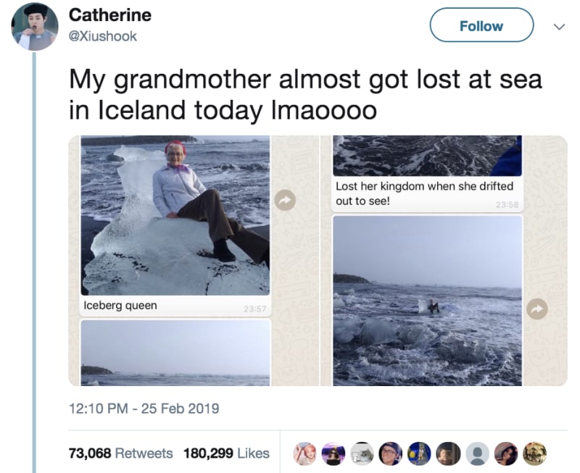Open the Iceberg queen photo
Viewport: 580px width, 473px height.
(175, 215)
